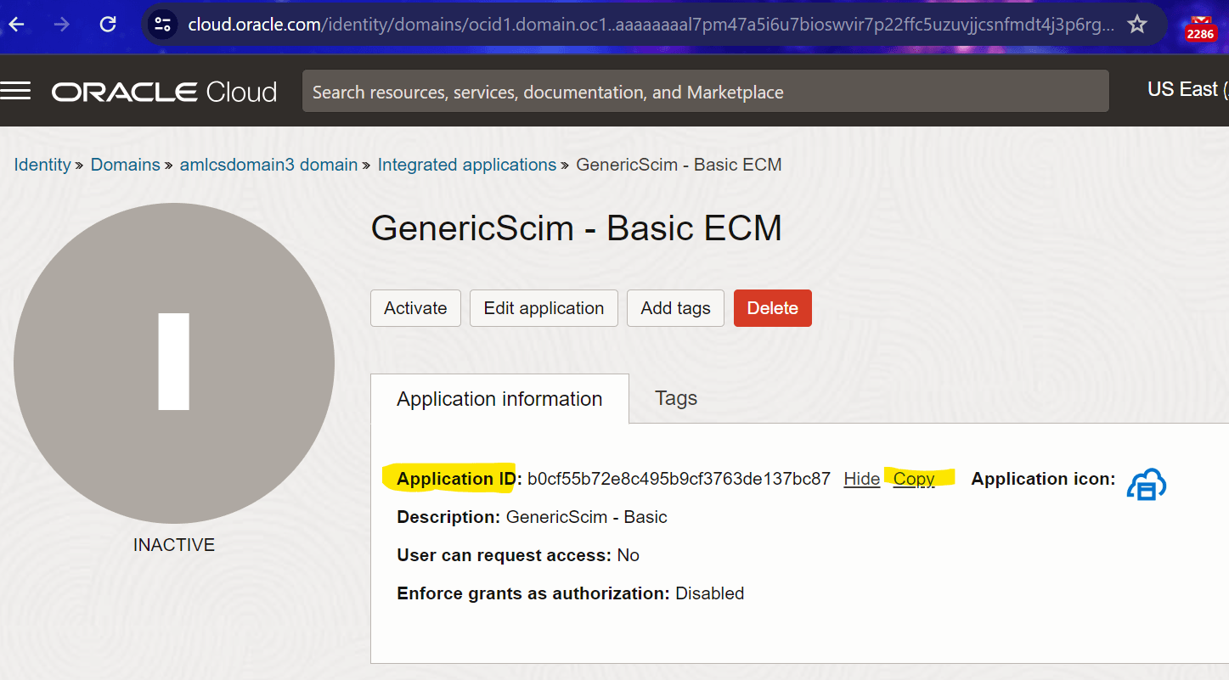Open the Gmail extension icon showing 2286
Image resolution: width=1229 pixels, height=680 pixels.
[1200, 28]
